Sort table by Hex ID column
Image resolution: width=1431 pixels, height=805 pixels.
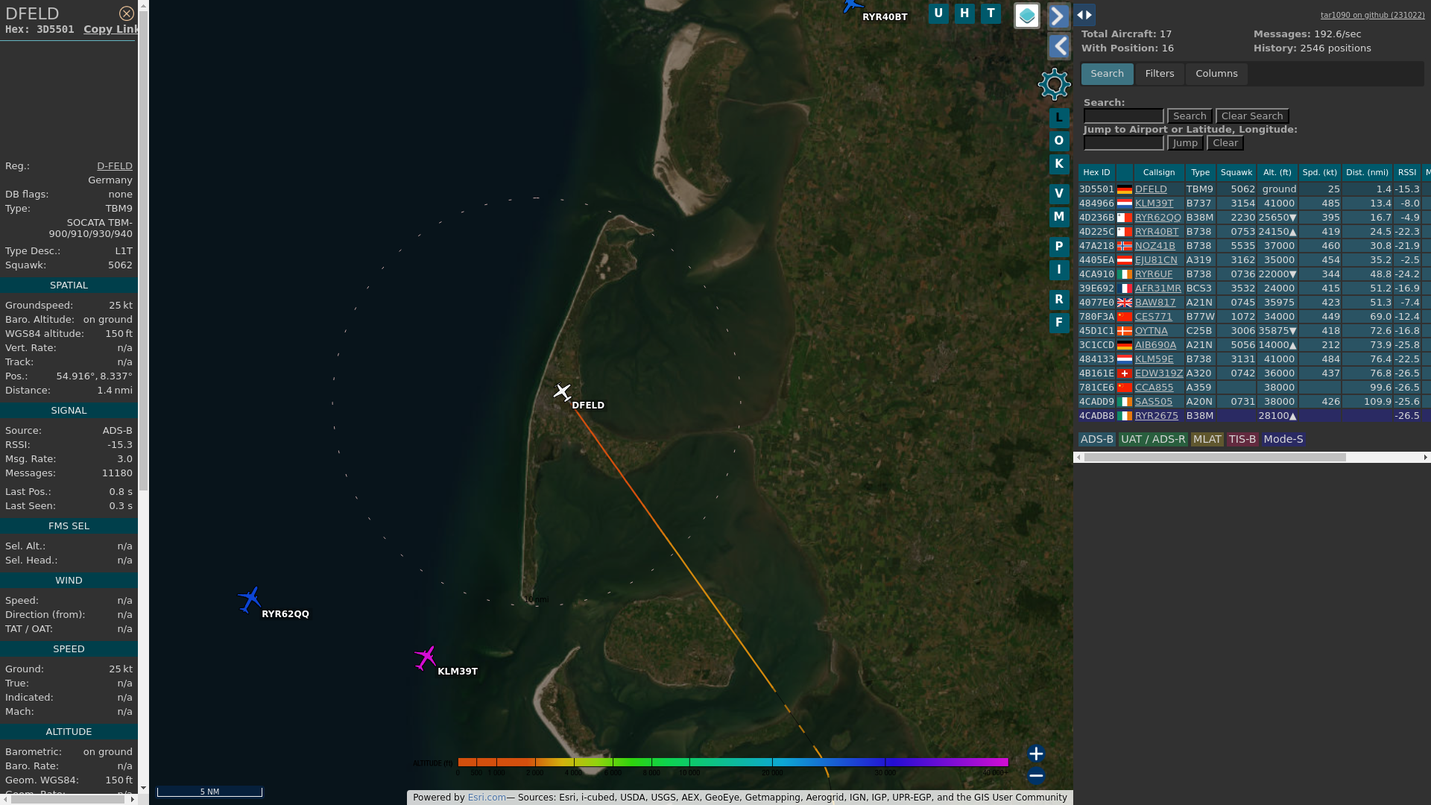point(1096,172)
